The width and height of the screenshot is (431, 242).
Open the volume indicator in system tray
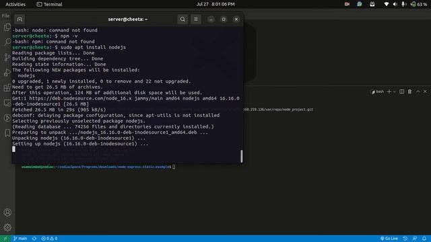pos(395,4)
